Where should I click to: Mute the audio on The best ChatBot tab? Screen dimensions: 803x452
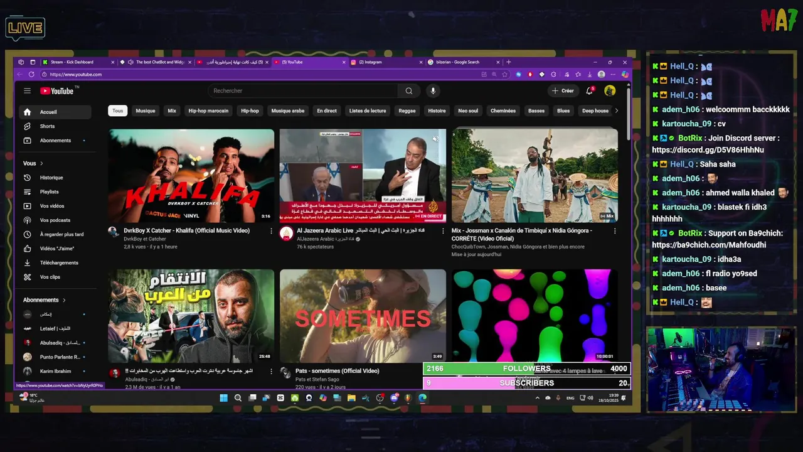(130, 62)
